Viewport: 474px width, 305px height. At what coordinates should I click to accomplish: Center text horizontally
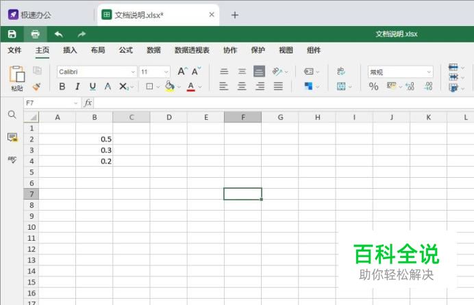tap(242, 86)
